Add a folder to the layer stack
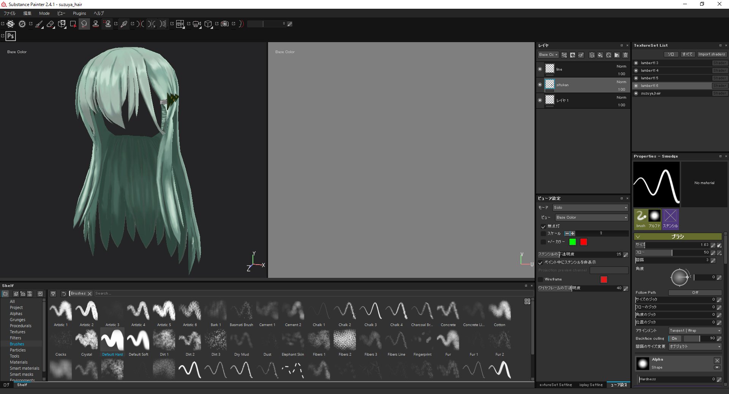The height and width of the screenshot is (394, 729). coord(617,55)
